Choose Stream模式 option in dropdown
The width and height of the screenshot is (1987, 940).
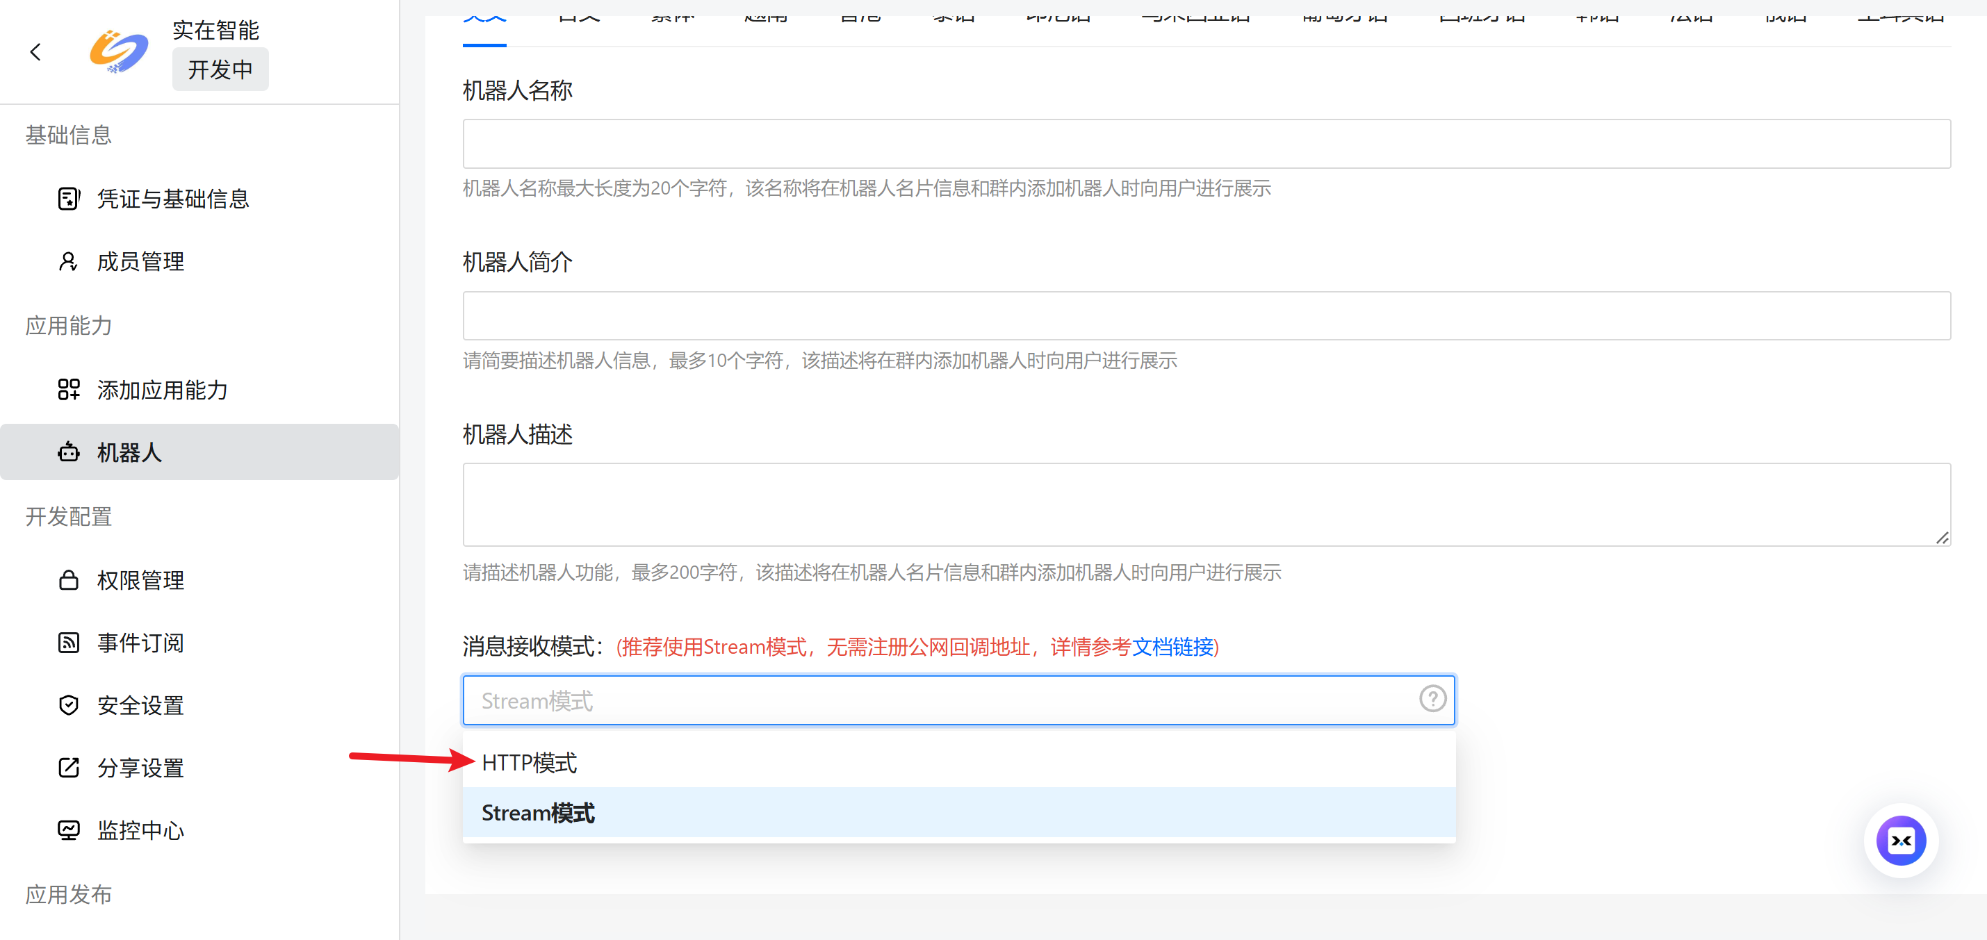539,813
